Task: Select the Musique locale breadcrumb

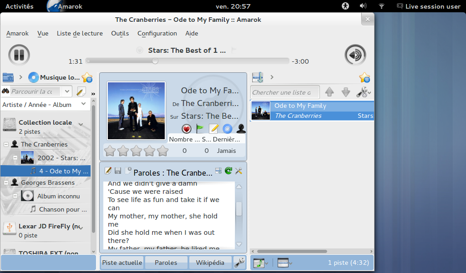Action: pos(55,77)
